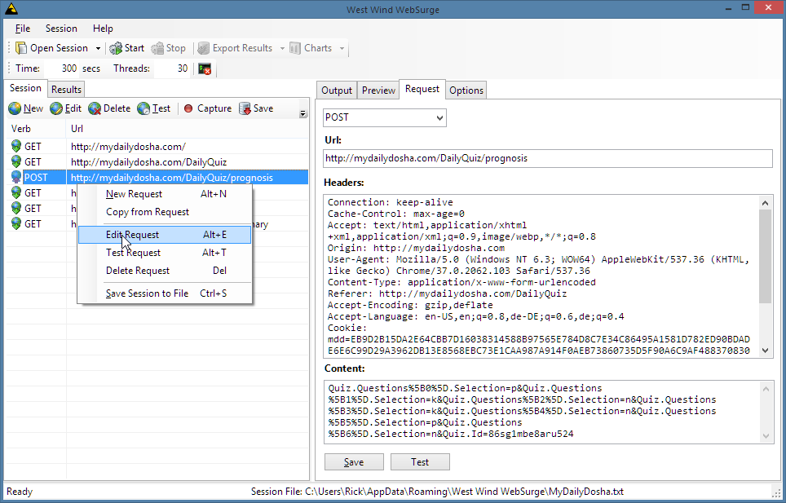786x503 pixels.
Task: Expand the Charts dropdown arrow
Action: click(342, 49)
